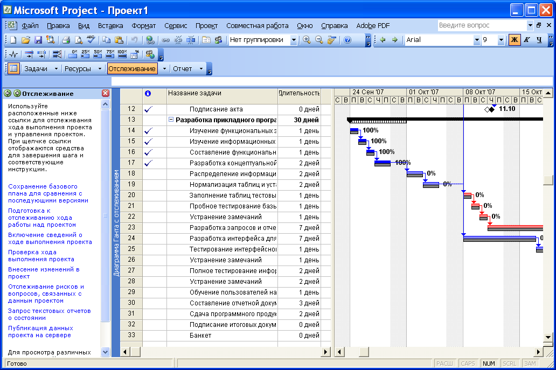
Task: Split the task with the split icon
Action: click(x=191, y=40)
